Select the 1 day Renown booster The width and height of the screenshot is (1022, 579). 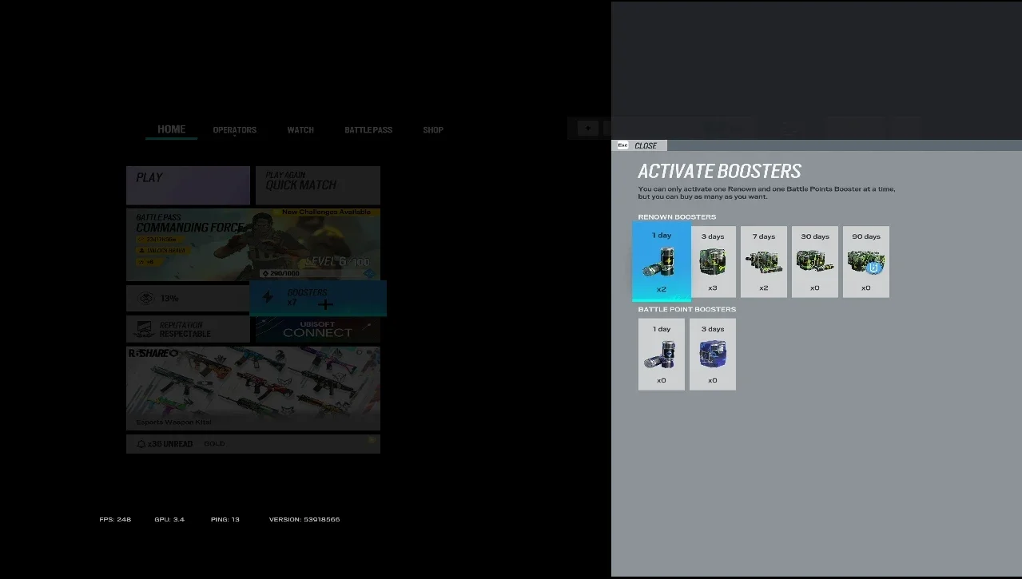661,261
